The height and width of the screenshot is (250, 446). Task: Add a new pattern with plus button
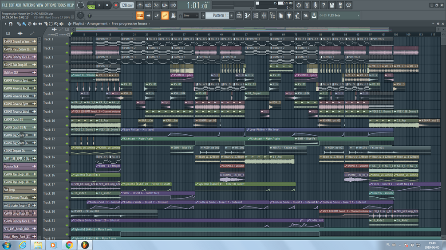tap(232, 16)
